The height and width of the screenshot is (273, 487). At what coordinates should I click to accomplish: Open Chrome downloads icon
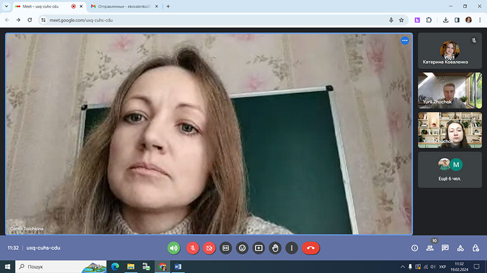(x=445, y=20)
